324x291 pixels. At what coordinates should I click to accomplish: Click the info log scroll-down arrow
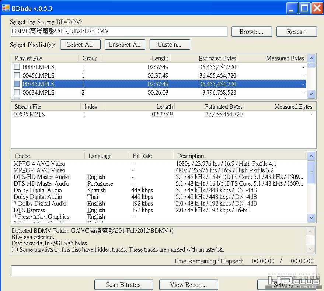pyautogui.click(x=310, y=249)
